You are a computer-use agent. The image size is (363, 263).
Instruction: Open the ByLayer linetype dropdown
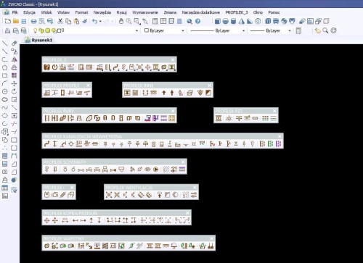(243, 30)
